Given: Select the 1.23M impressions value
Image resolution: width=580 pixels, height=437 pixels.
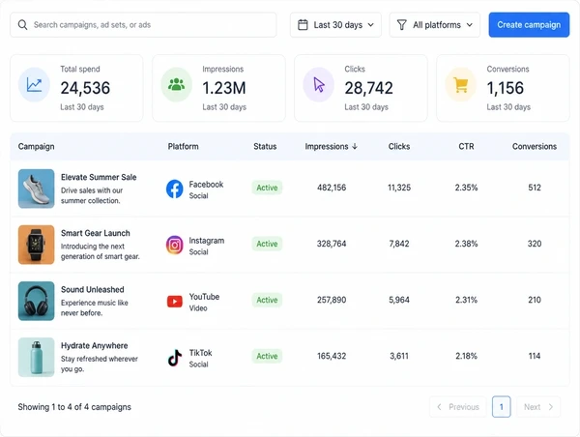Looking at the screenshot, I should 224,88.
